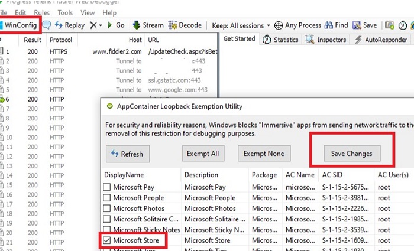Enable the Microsoft Photos checkbox
Image resolution: width=414 pixels, height=251 pixels.
[x=107, y=208]
